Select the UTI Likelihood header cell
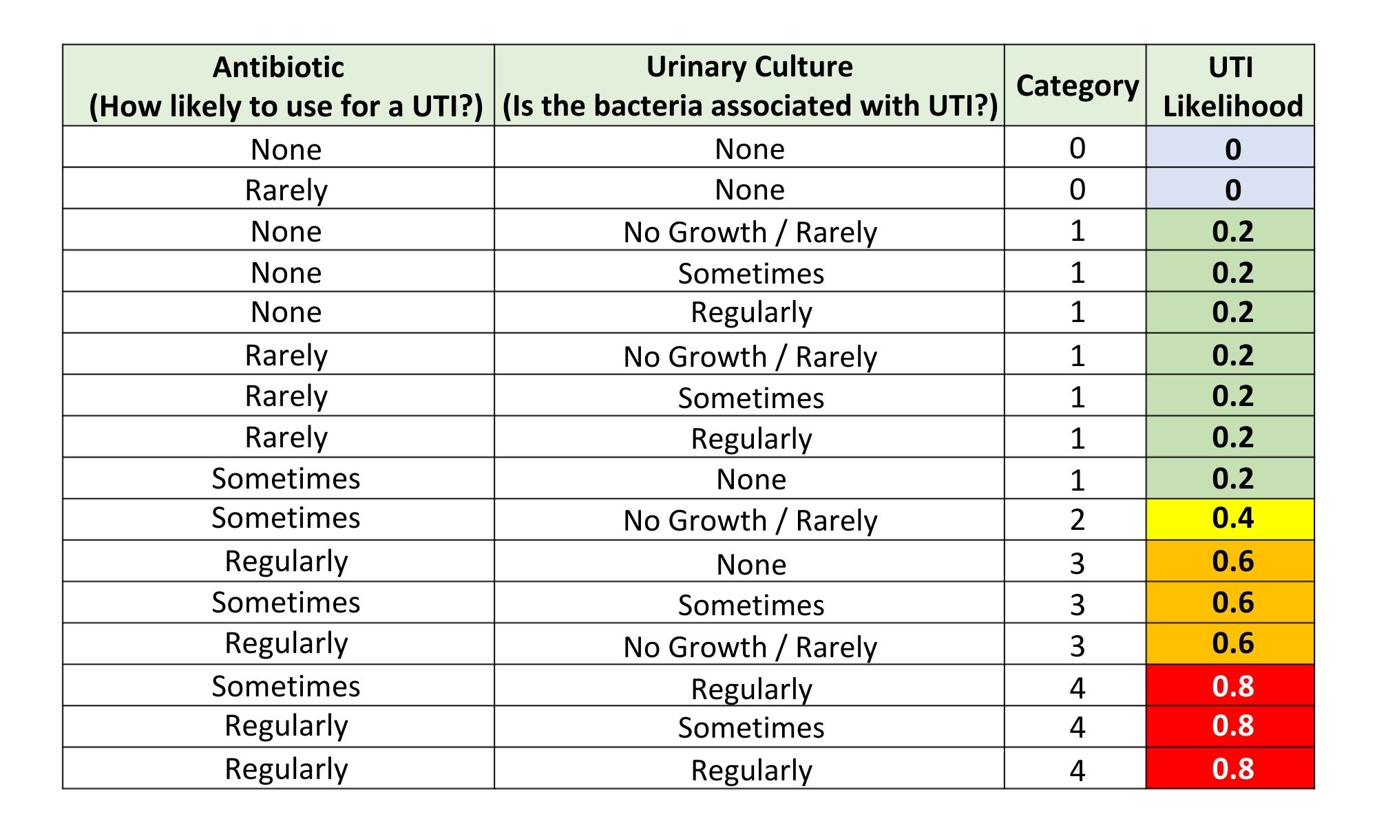 [x=1230, y=86]
